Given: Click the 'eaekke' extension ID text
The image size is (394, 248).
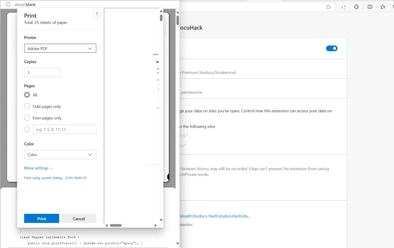Looking at the screenshot, I should click(x=186, y=225).
